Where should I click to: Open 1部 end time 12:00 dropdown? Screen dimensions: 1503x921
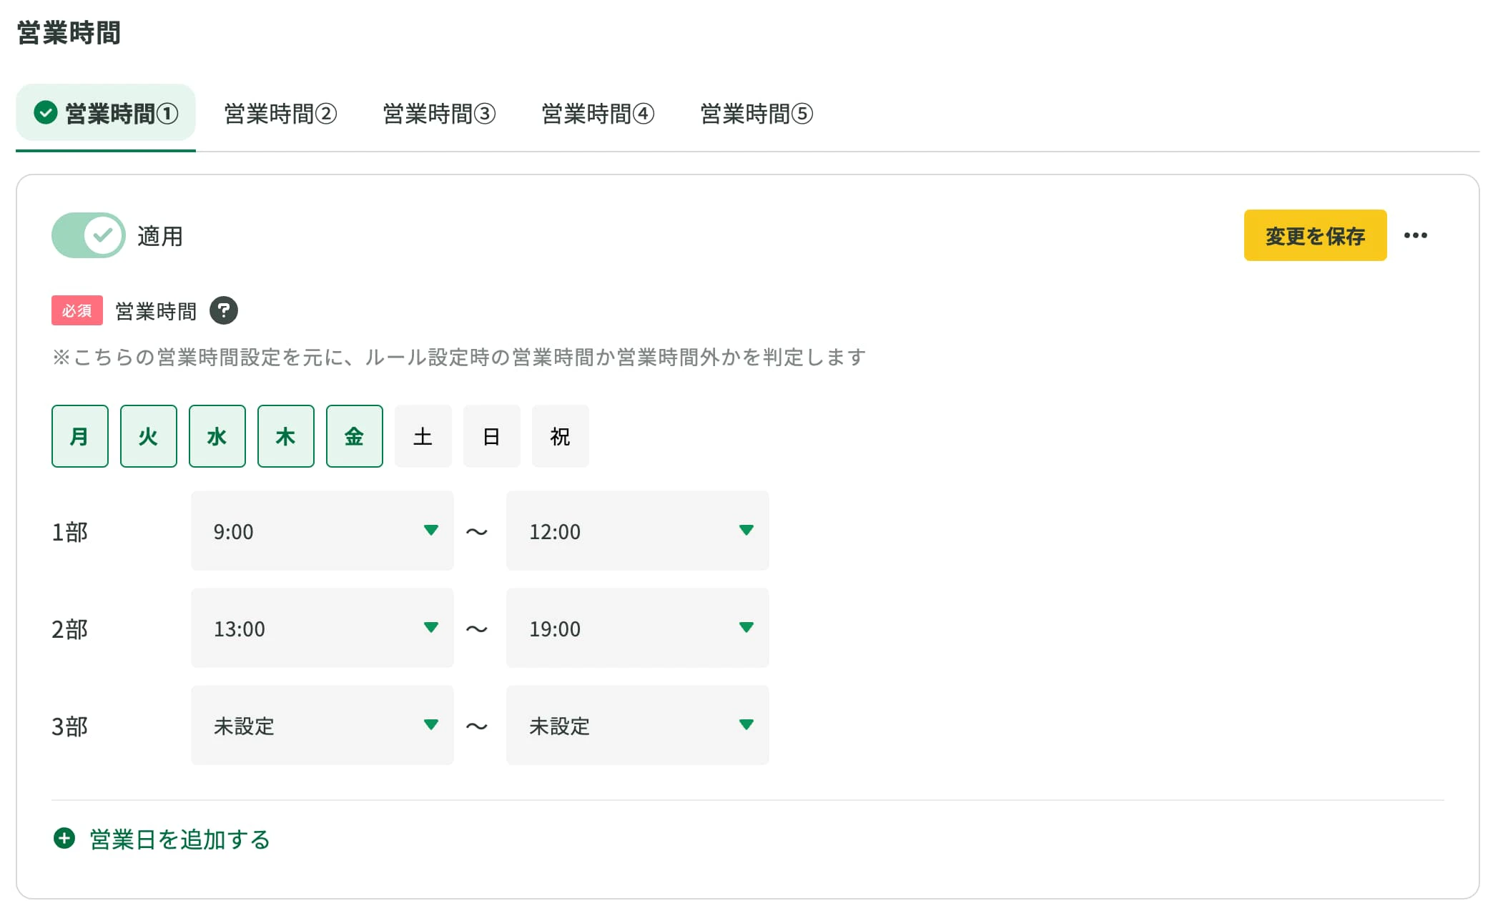pos(637,531)
